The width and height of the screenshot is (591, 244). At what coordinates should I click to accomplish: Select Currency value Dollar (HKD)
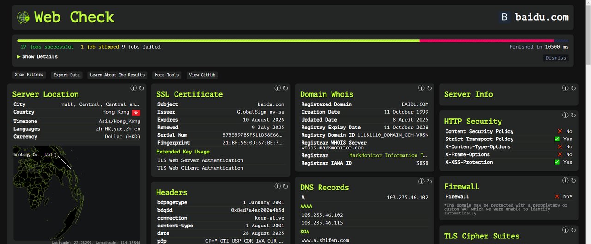pos(122,137)
